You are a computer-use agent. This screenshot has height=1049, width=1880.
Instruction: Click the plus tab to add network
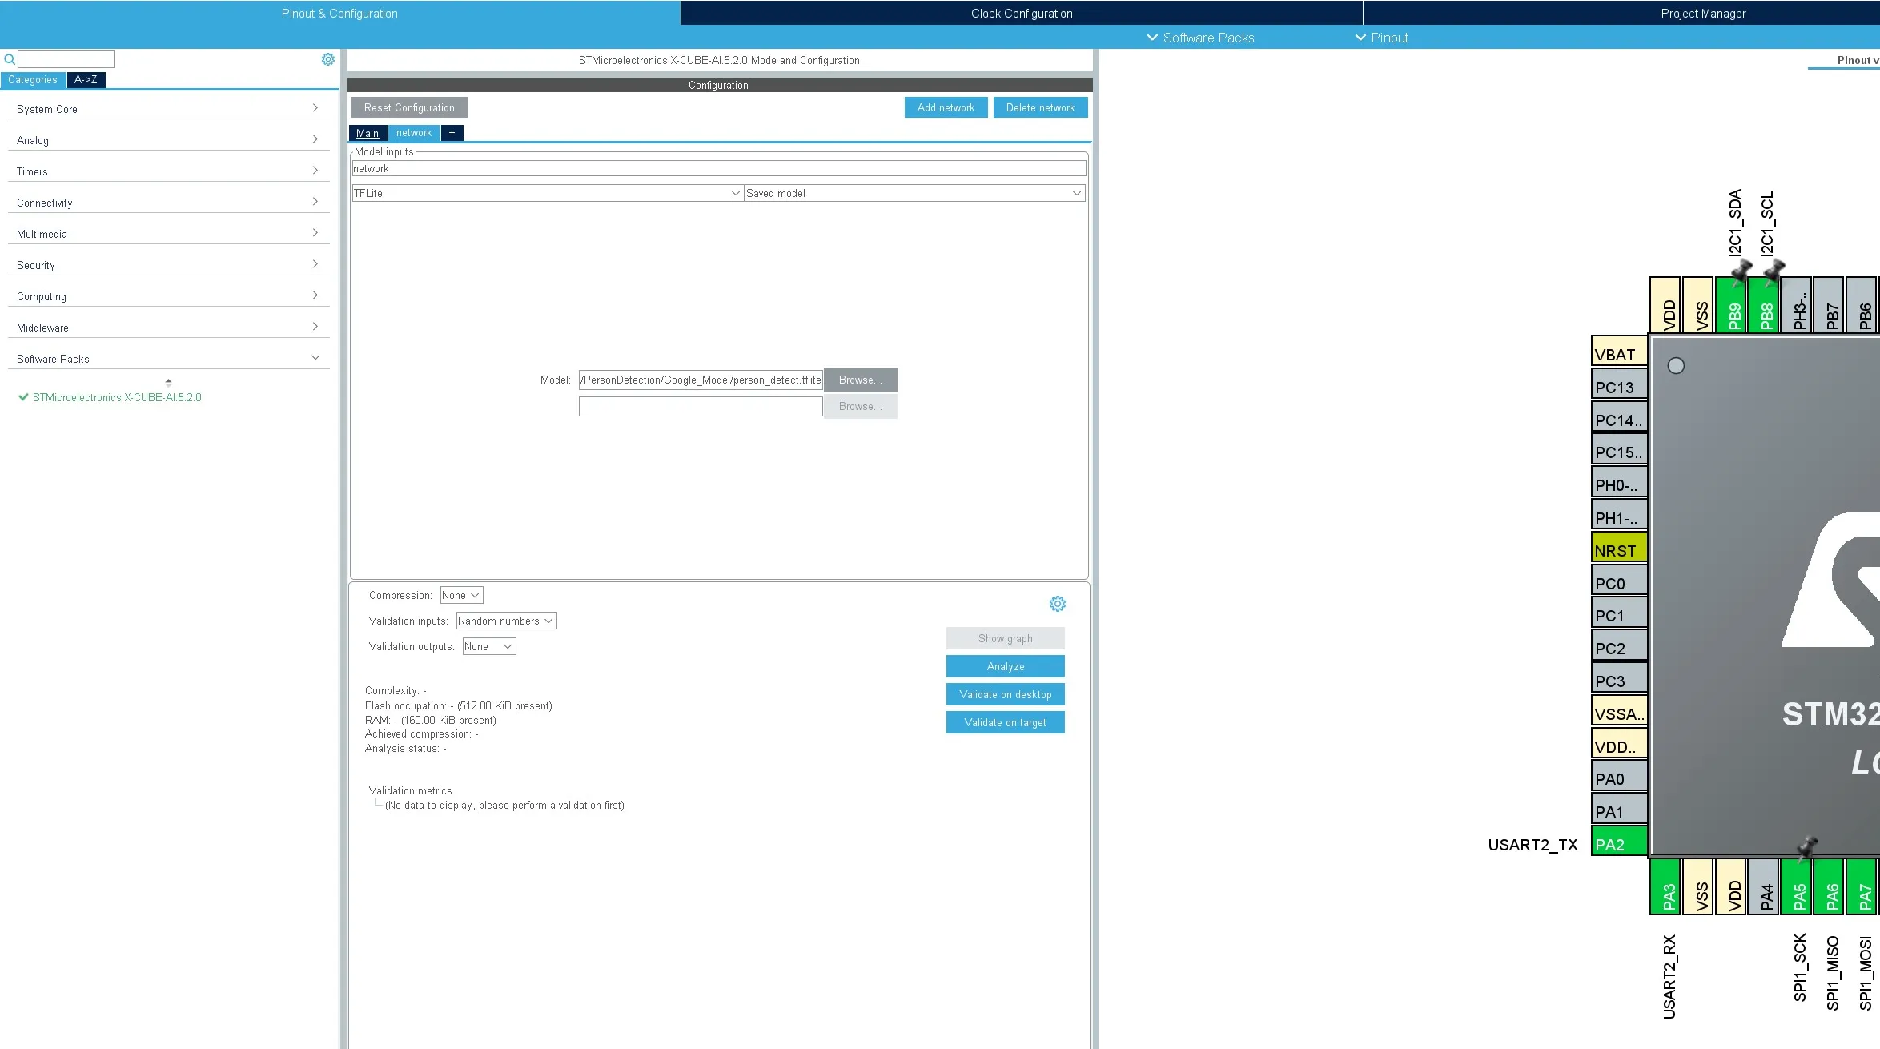point(452,133)
